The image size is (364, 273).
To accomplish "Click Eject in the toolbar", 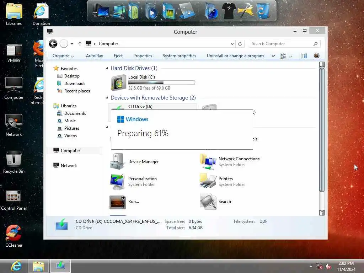I will point(118,56).
